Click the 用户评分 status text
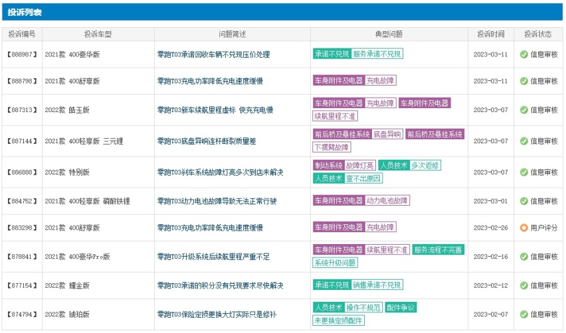 click(544, 228)
